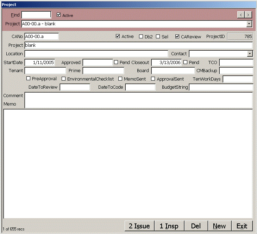Click the Del button
The width and height of the screenshot is (257, 234).
pos(196,226)
